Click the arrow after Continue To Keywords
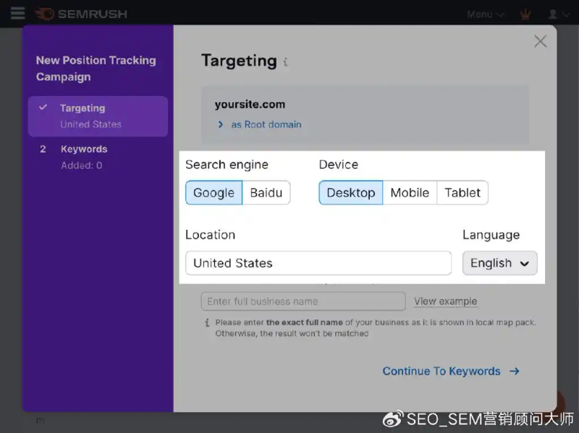 point(515,372)
